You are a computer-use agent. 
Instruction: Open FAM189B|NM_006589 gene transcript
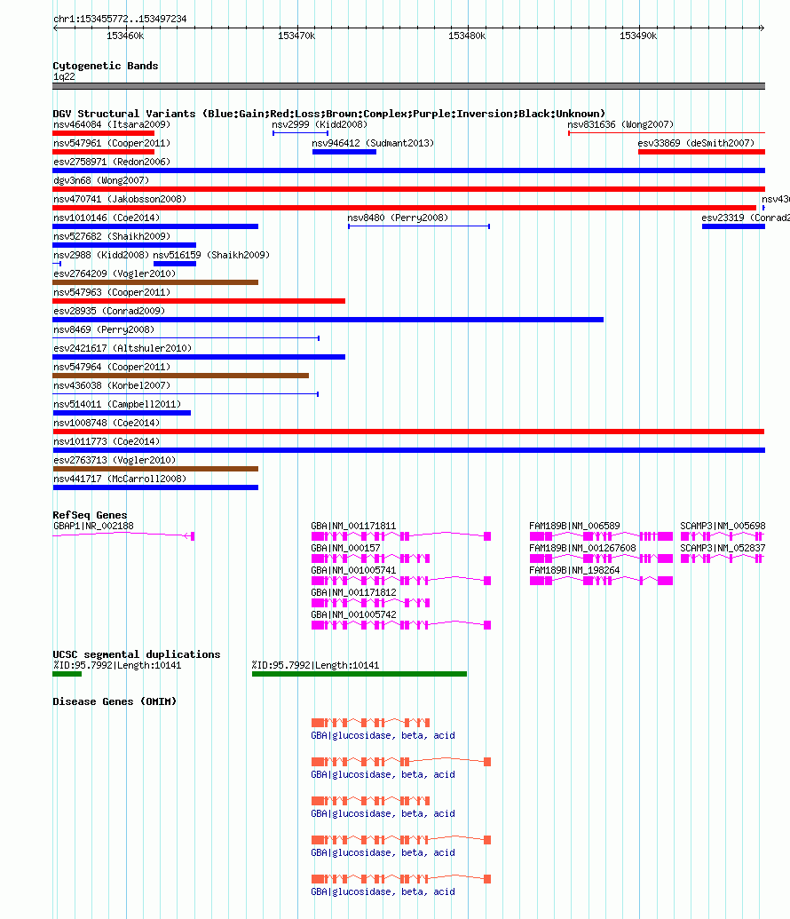[601, 536]
